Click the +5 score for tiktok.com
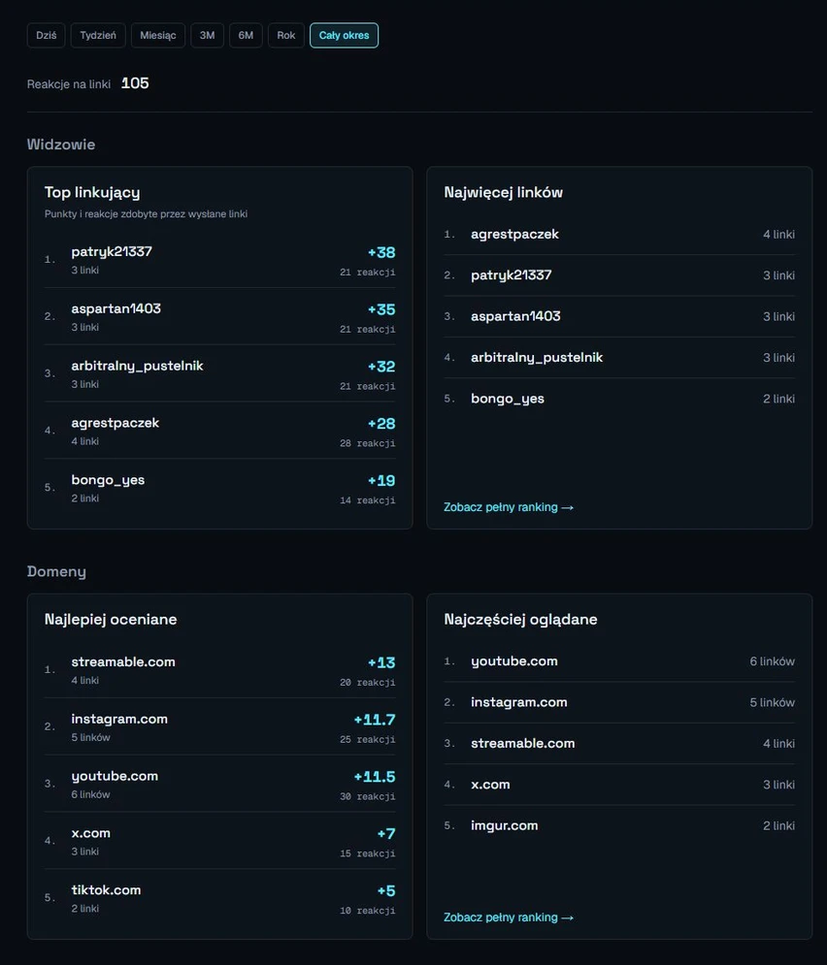Screen dimensions: 827x965 pyautogui.click(x=386, y=891)
